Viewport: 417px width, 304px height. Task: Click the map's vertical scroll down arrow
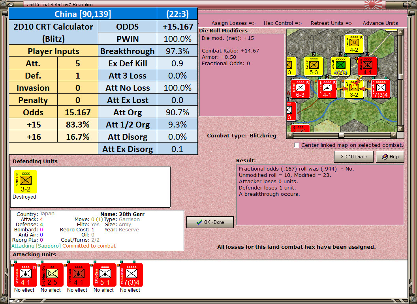tap(400, 128)
